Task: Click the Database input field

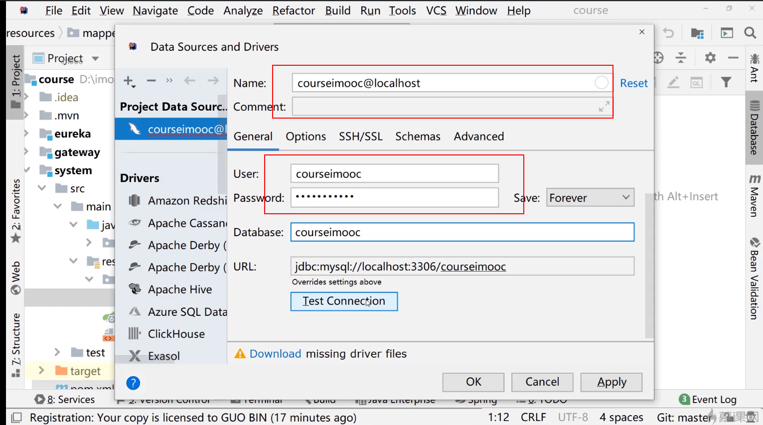Action: (462, 232)
